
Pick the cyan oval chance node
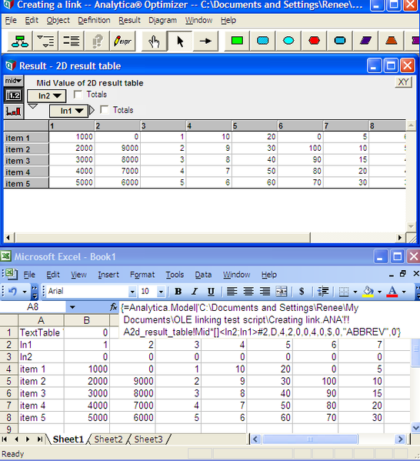click(x=288, y=41)
